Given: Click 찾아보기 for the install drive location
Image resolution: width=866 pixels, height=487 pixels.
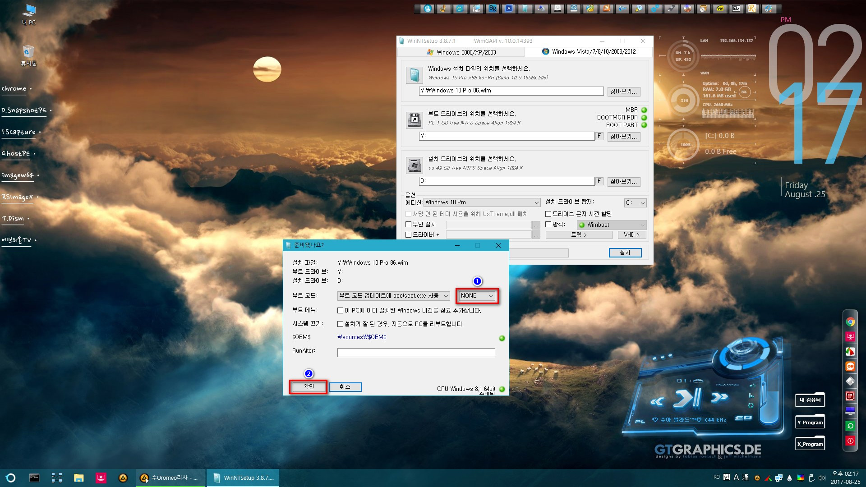Looking at the screenshot, I should 624,182.
